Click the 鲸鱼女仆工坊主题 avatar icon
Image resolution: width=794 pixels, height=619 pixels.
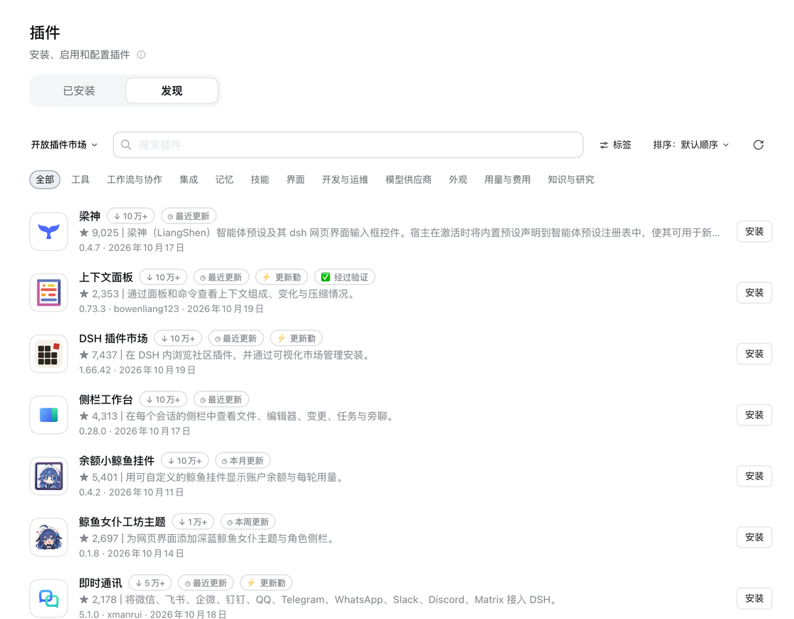click(49, 537)
